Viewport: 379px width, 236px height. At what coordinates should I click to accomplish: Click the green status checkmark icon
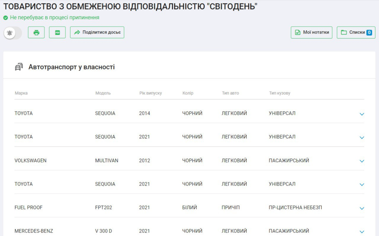[6, 18]
